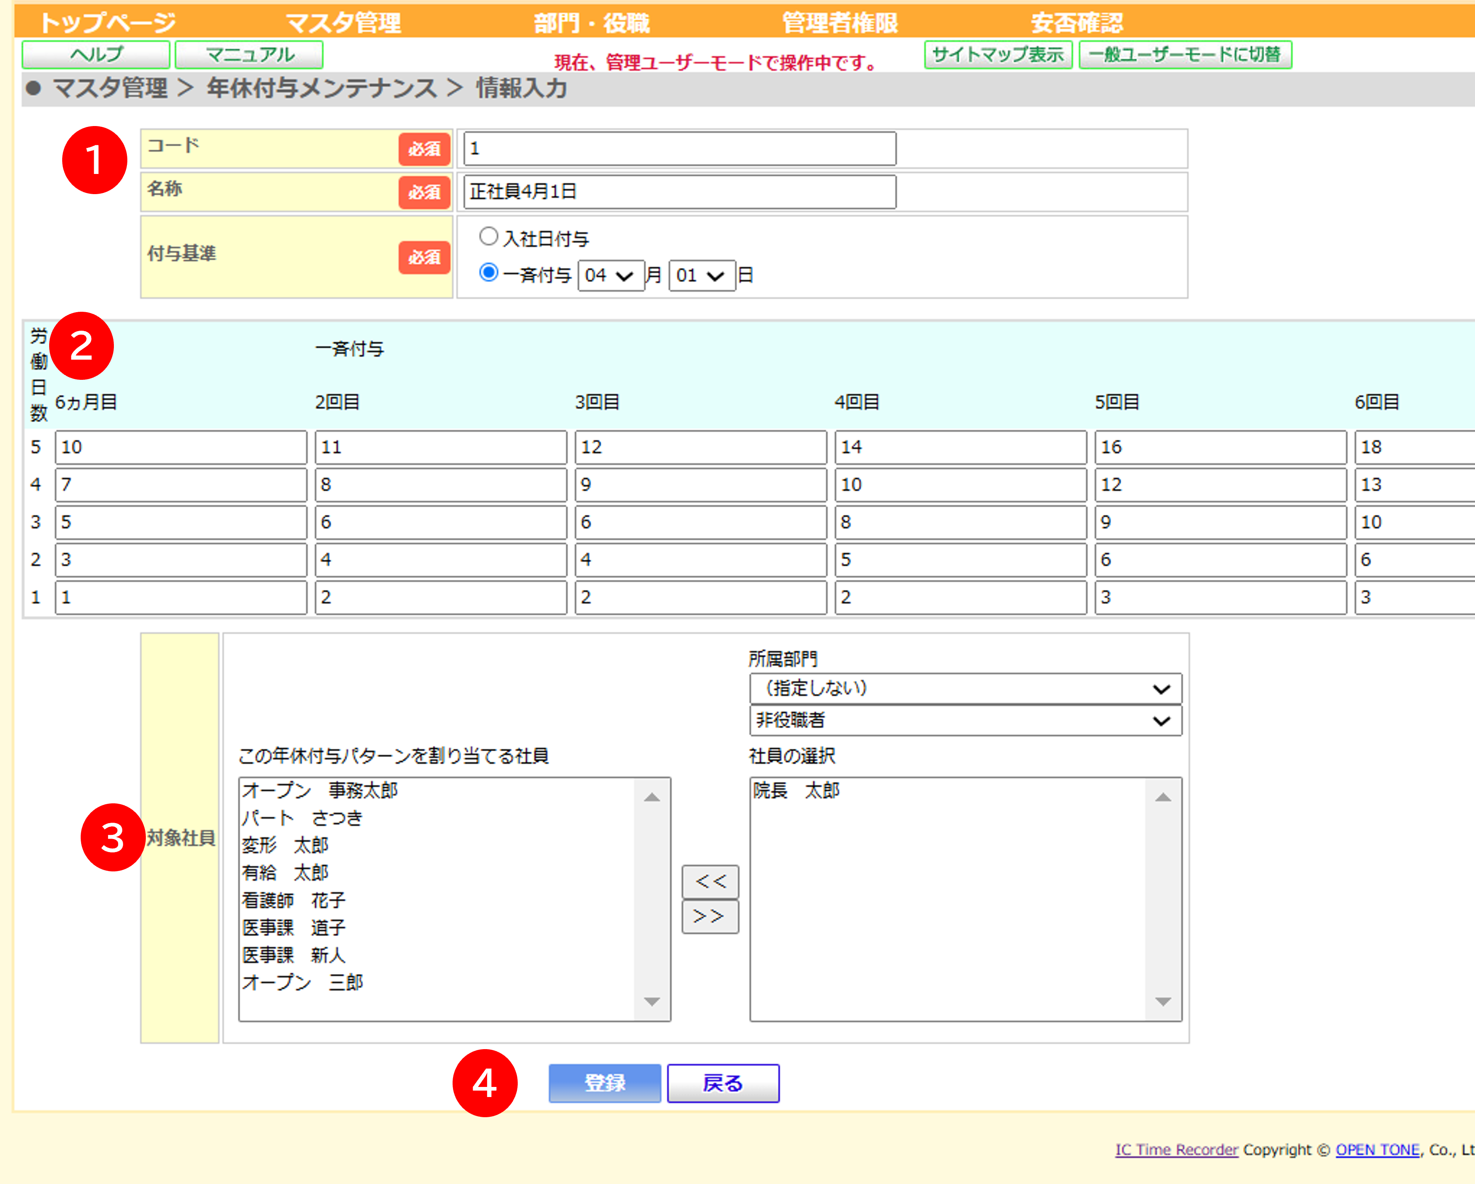Screen dimensions: 1475x1184
Task: Select the 一斉付与 radio button
Action: (x=488, y=272)
